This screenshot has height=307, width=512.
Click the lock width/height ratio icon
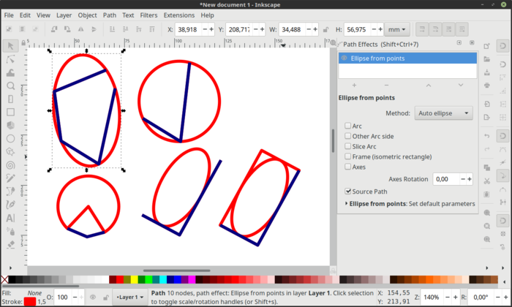[x=326, y=30]
